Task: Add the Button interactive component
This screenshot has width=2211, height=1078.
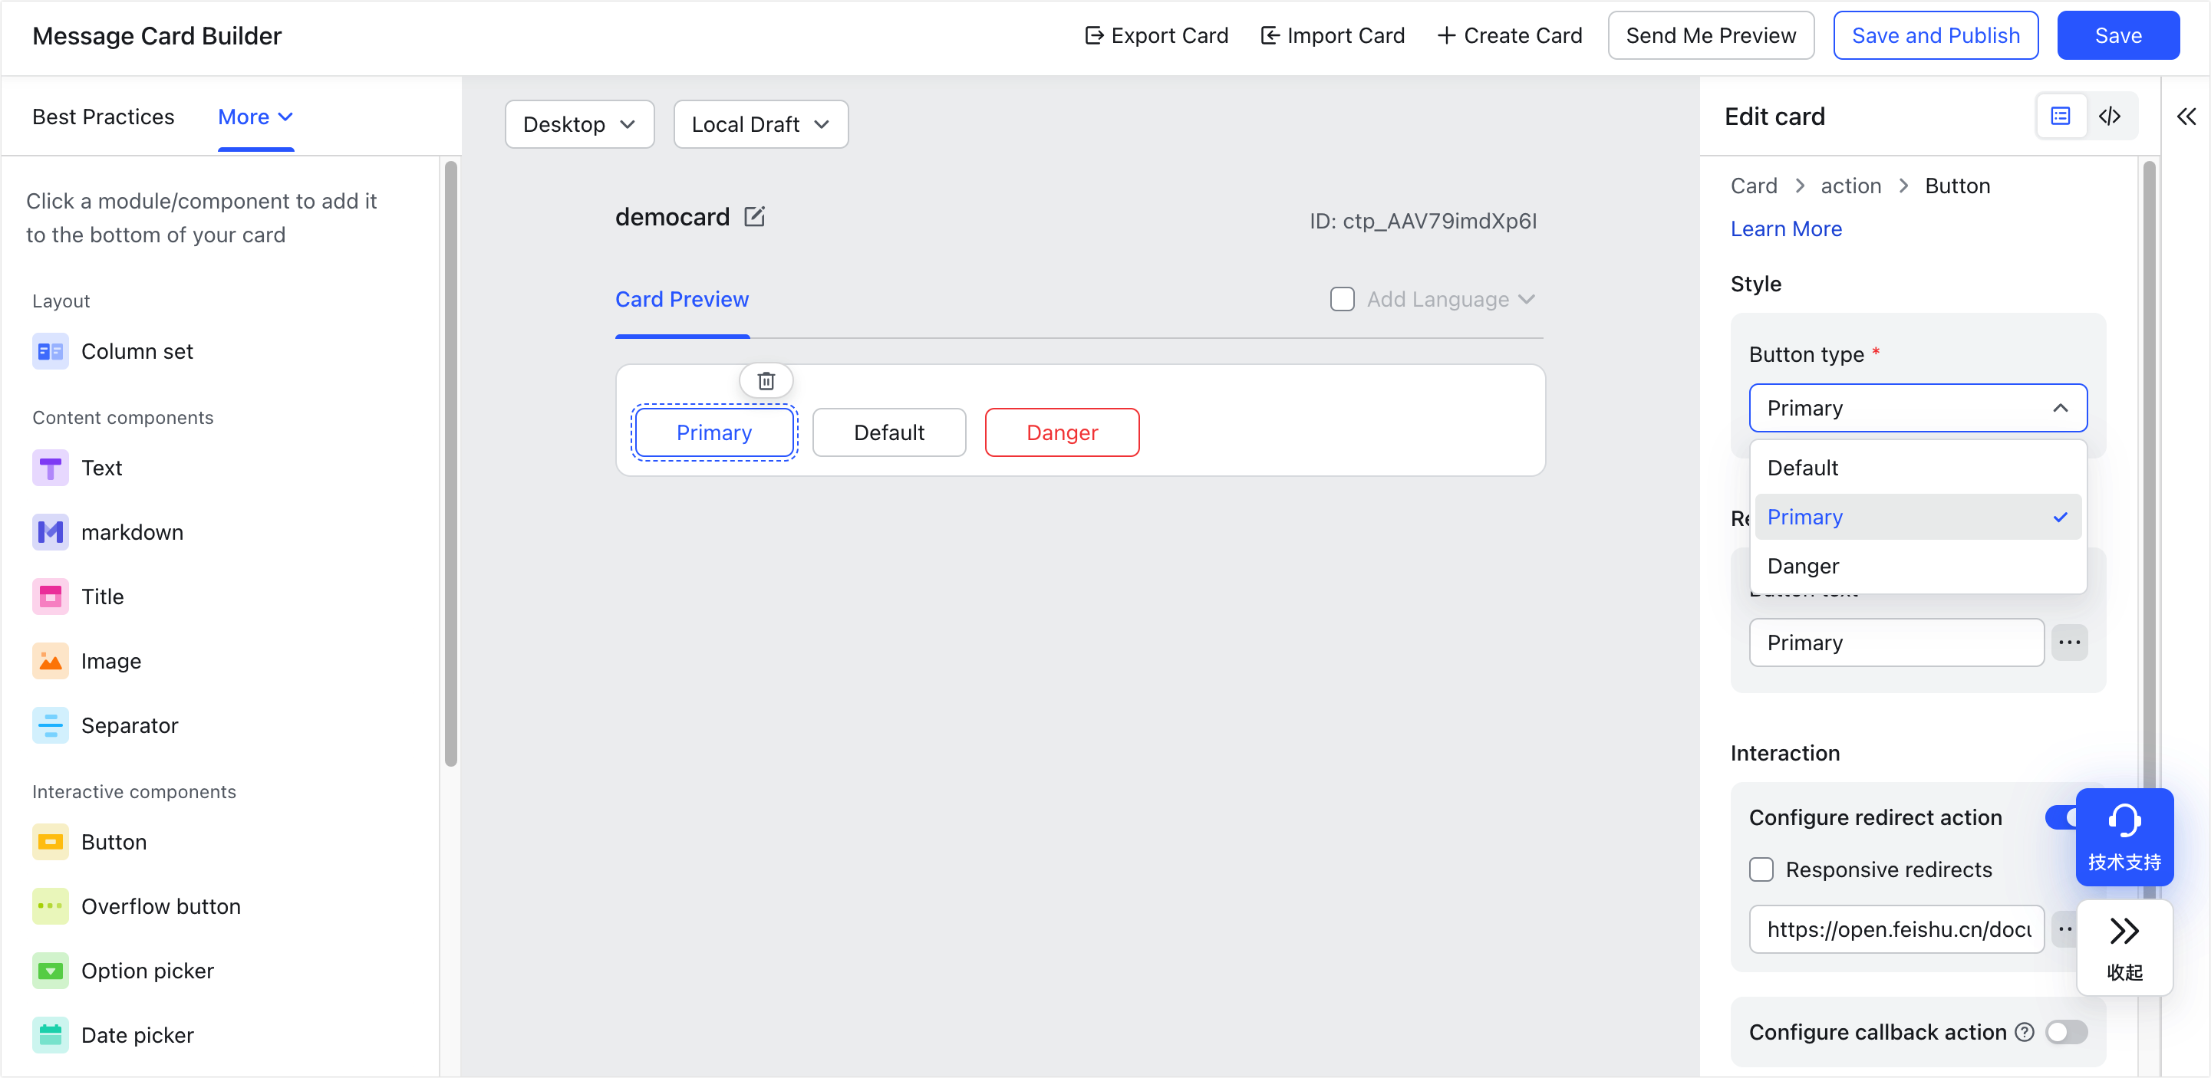Action: 89,841
